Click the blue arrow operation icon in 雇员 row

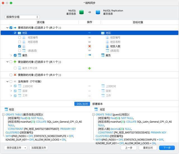point(89,55)
